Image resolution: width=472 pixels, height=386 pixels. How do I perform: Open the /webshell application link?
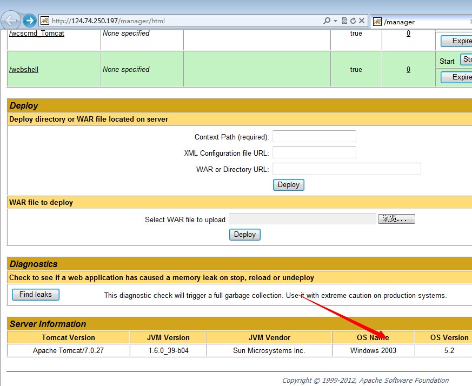(x=24, y=69)
